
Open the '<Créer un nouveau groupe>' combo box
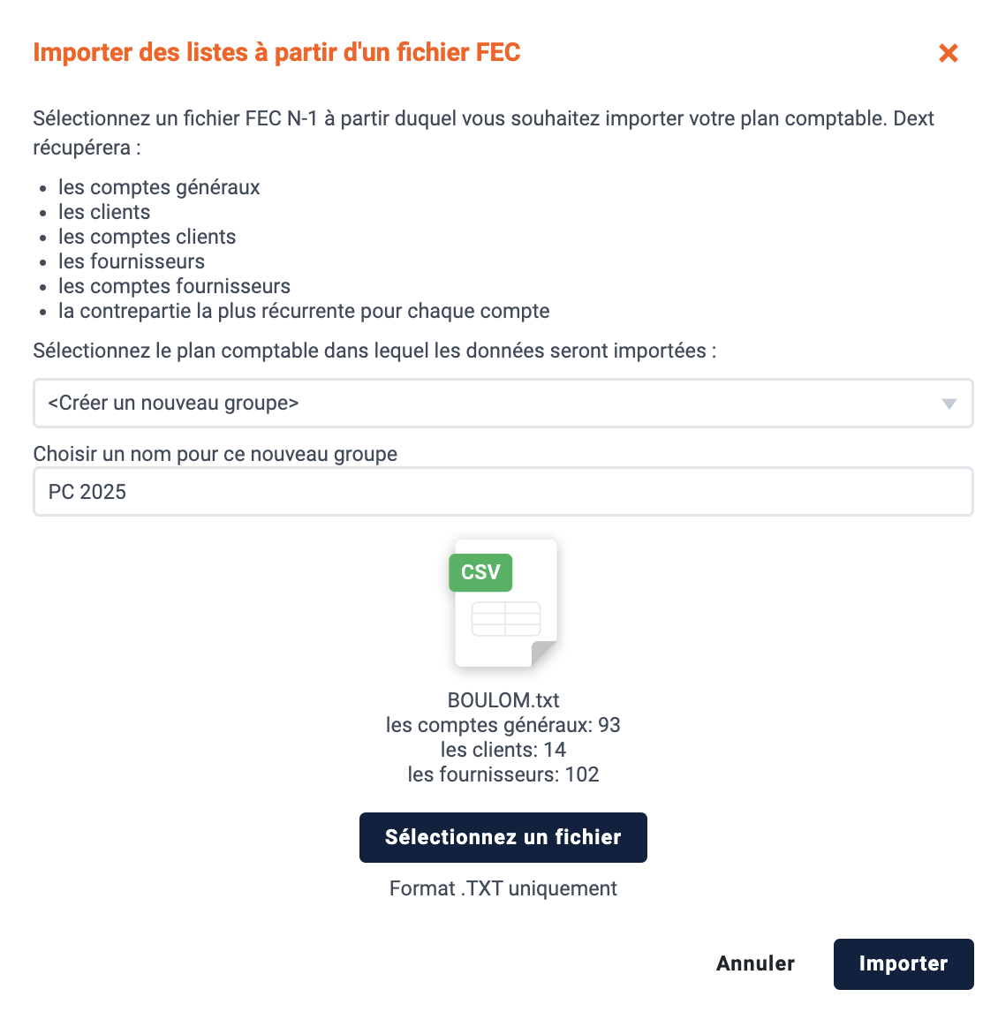503,404
